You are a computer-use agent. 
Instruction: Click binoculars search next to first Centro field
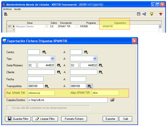tap(44, 52)
